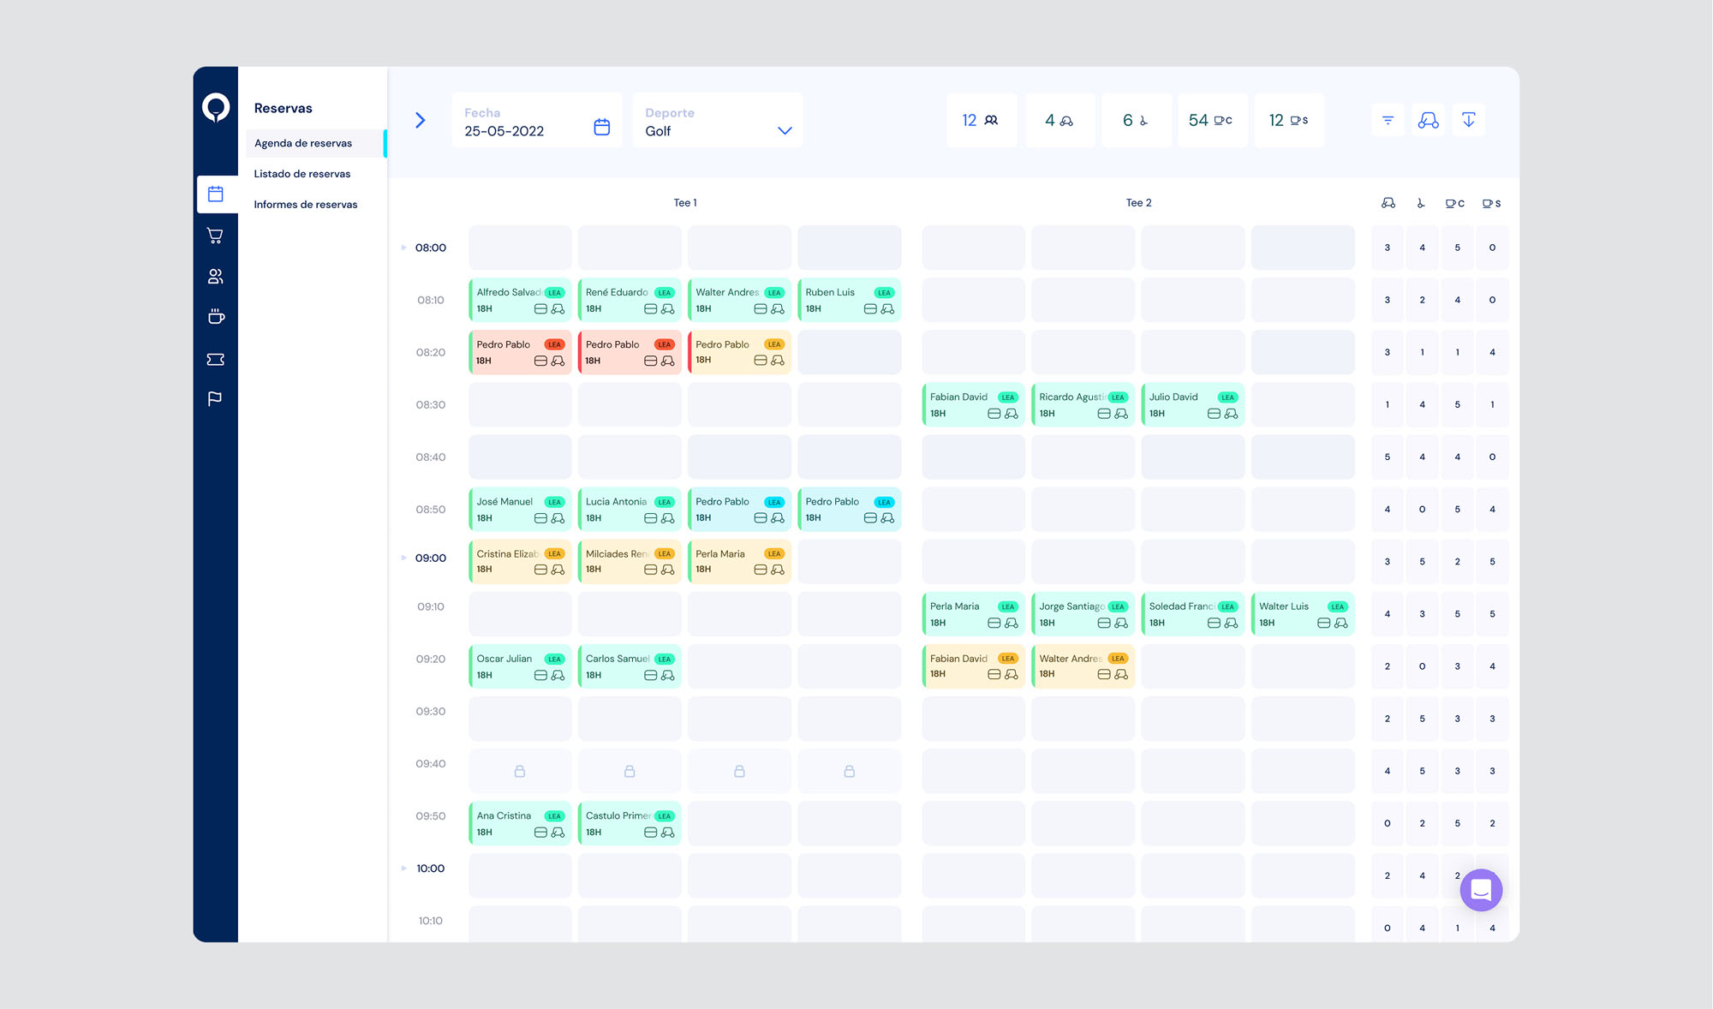Open calendar picker in Fecha field
This screenshot has width=1713, height=1009.
tap(602, 127)
